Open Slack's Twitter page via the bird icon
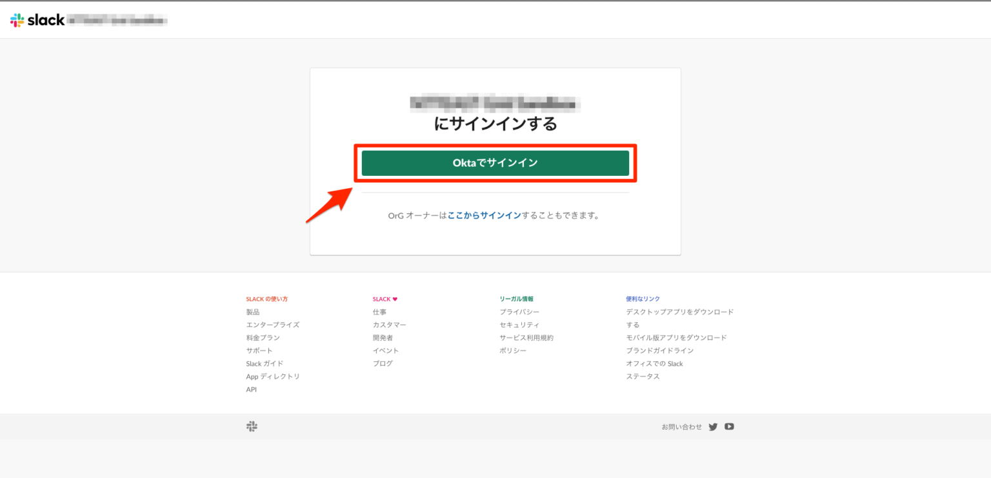Screen dimensions: 991x478 click(713, 426)
